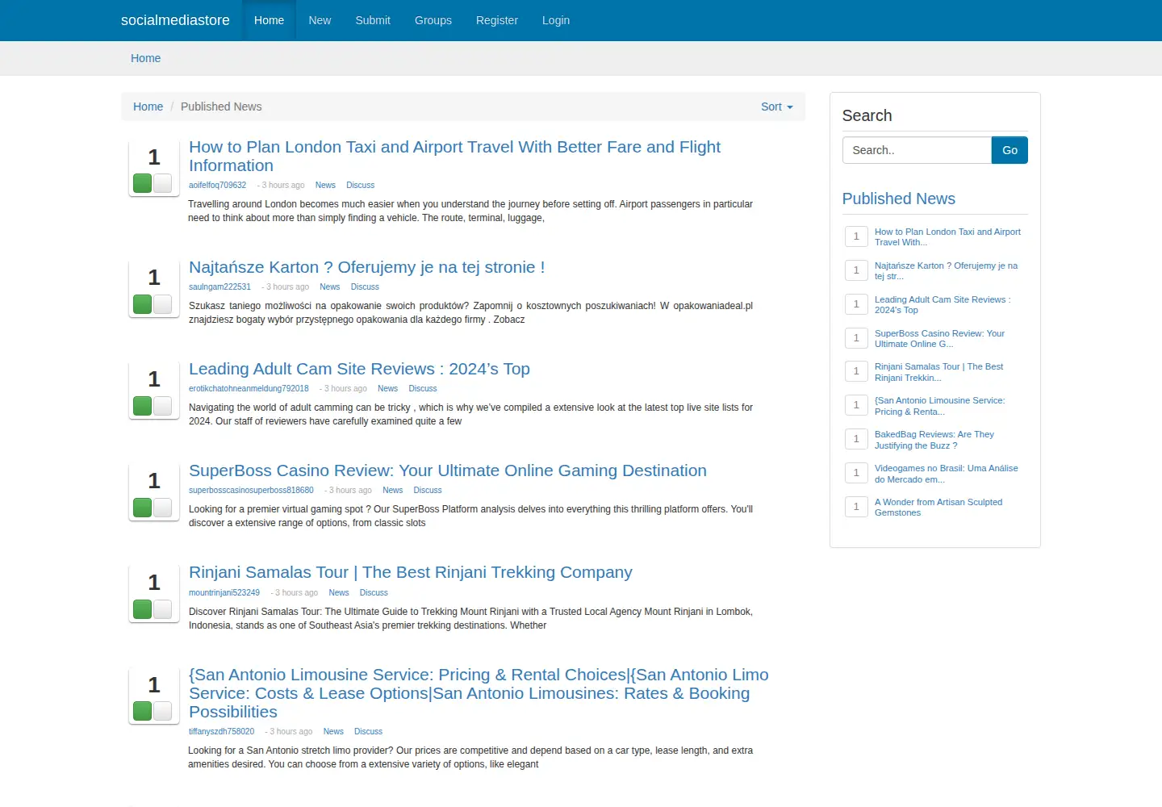The image size is (1162, 807).
Task: Click vote count box beside BakedBag Reviews
Action: click(856, 439)
